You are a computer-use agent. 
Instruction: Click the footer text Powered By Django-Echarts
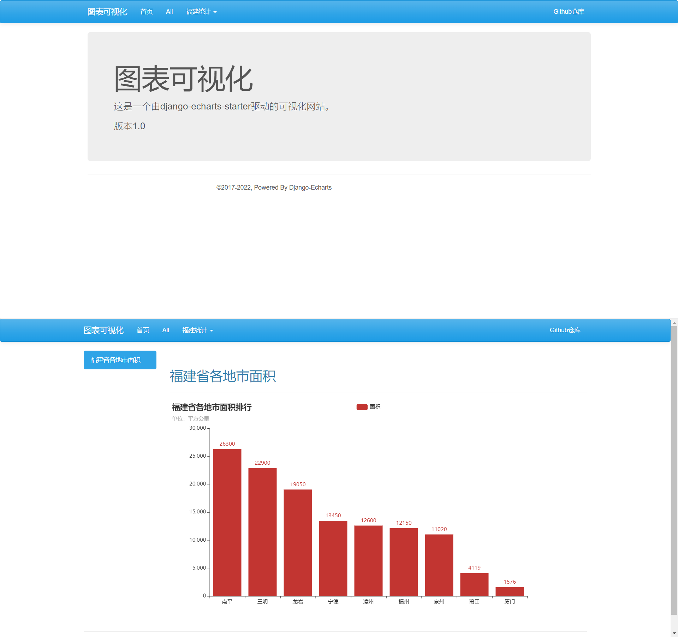(x=293, y=187)
